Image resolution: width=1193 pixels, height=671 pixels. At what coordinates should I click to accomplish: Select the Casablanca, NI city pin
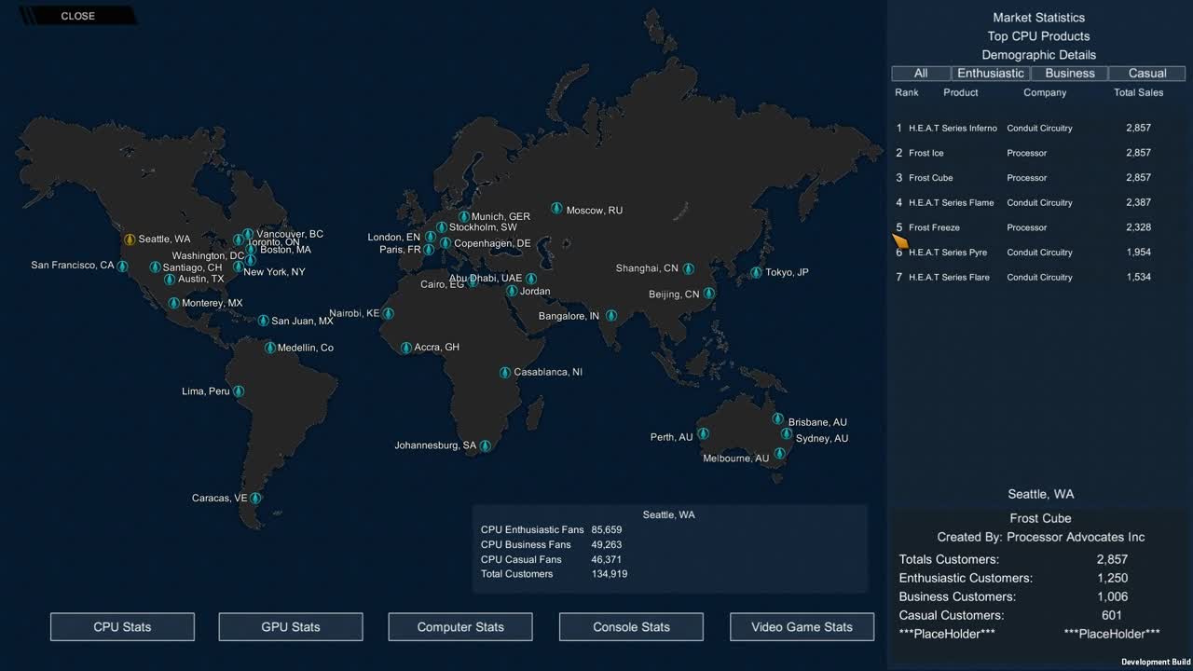click(504, 373)
